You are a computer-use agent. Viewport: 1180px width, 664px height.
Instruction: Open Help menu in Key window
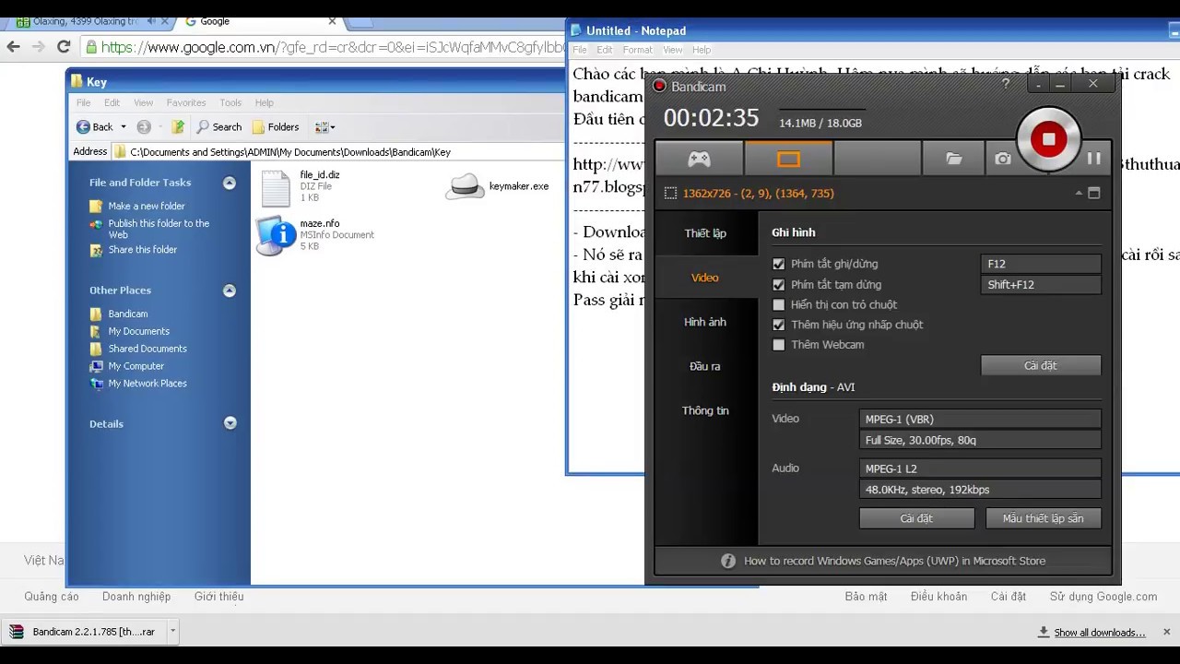(265, 102)
